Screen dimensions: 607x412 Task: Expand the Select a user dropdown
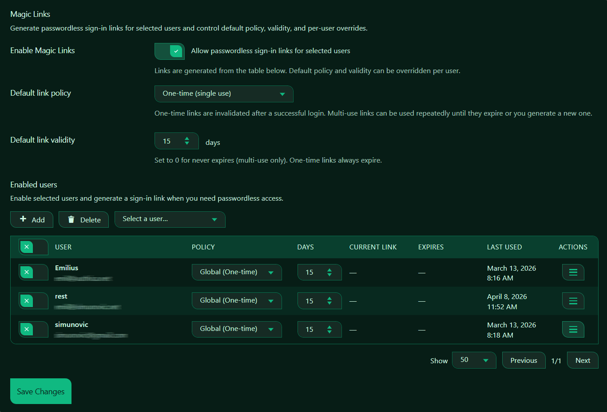pyautogui.click(x=170, y=219)
